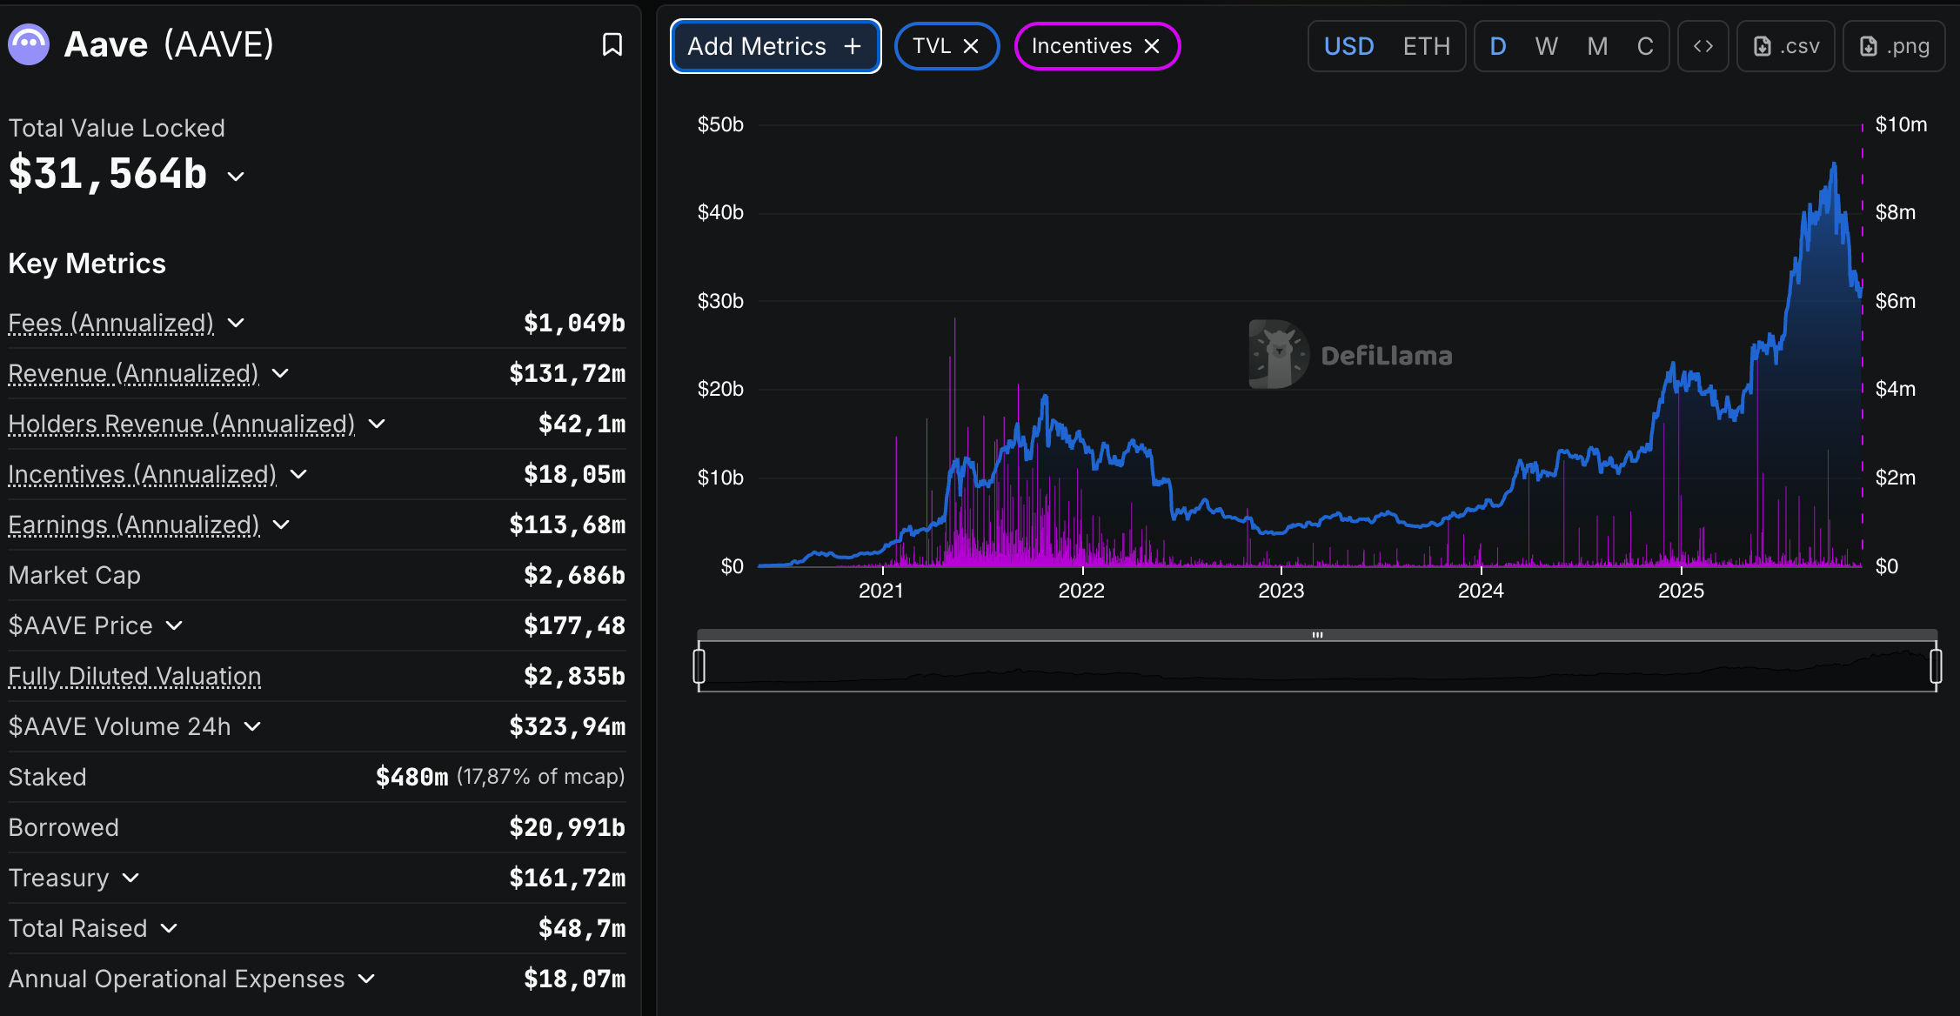Click left handle of time range slider
The width and height of the screenshot is (1960, 1016).
pos(699,666)
